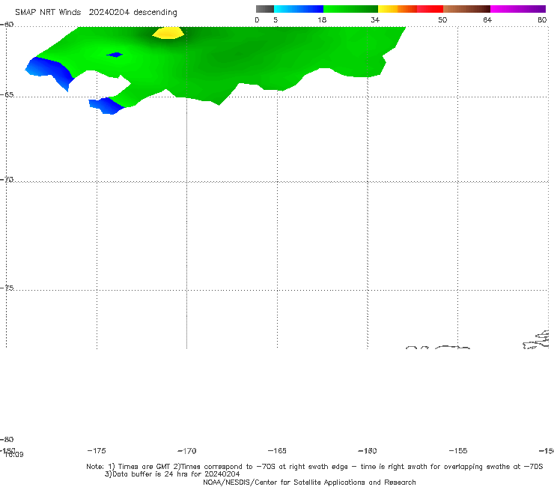Image resolution: width=554 pixels, height=487 pixels.
Task: Click the color bar label "80"
Action: (542, 19)
